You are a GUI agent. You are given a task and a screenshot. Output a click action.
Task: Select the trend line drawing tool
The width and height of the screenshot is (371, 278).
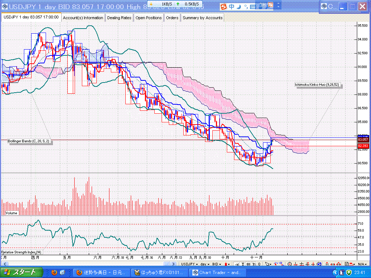(x=276, y=264)
